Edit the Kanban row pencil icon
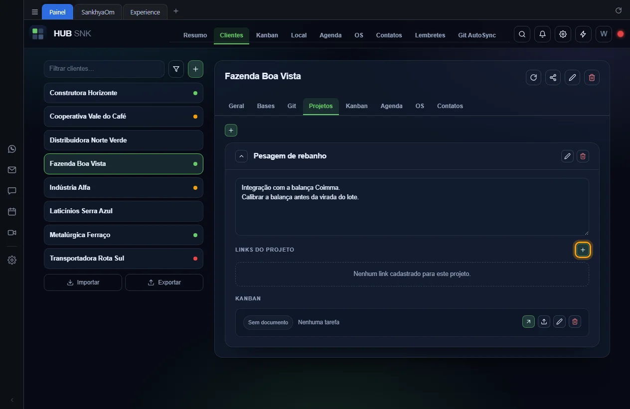This screenshot has width=630, height=409. [x=559, y=322]
